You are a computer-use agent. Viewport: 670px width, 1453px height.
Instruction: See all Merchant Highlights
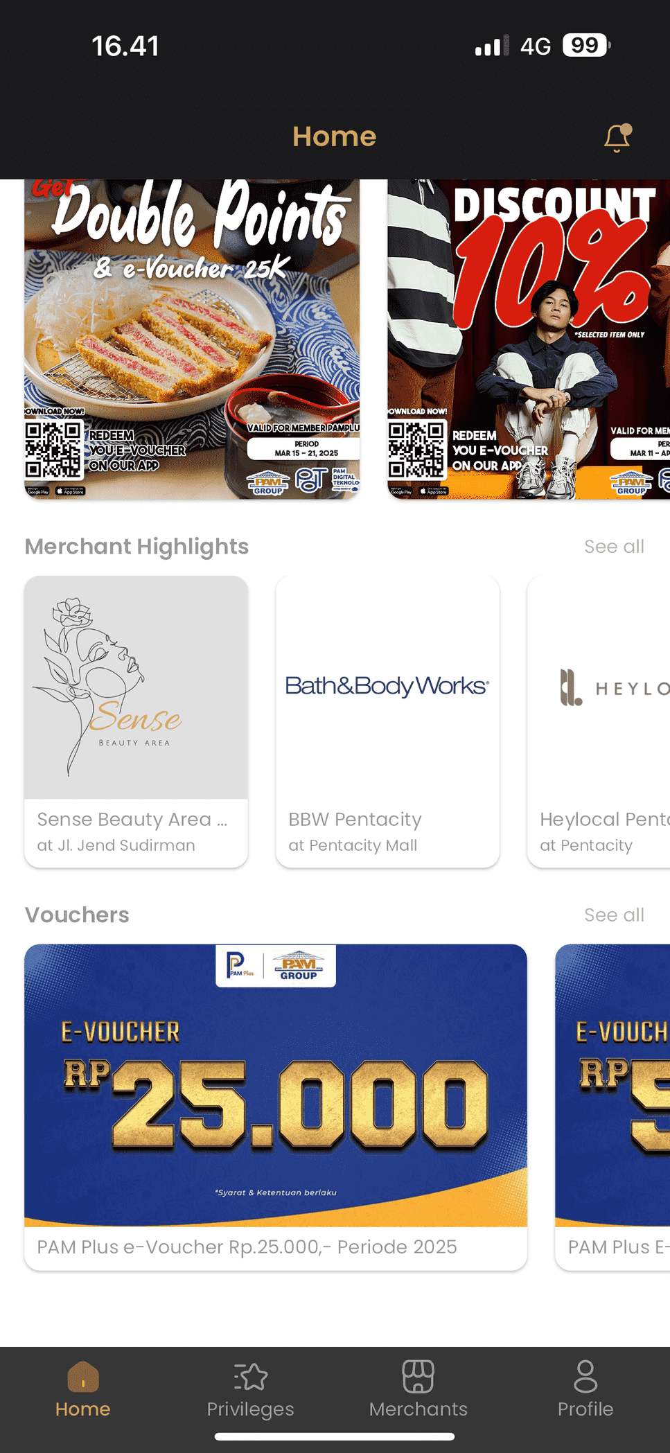click(x=614, y=547)
